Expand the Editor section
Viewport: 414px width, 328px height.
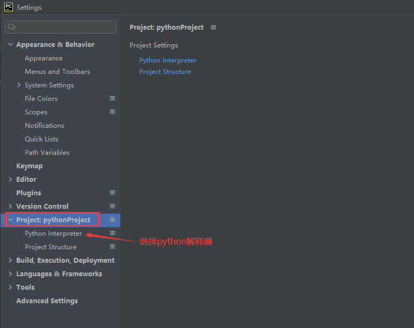pyautogui.click(x=10, y=180)
